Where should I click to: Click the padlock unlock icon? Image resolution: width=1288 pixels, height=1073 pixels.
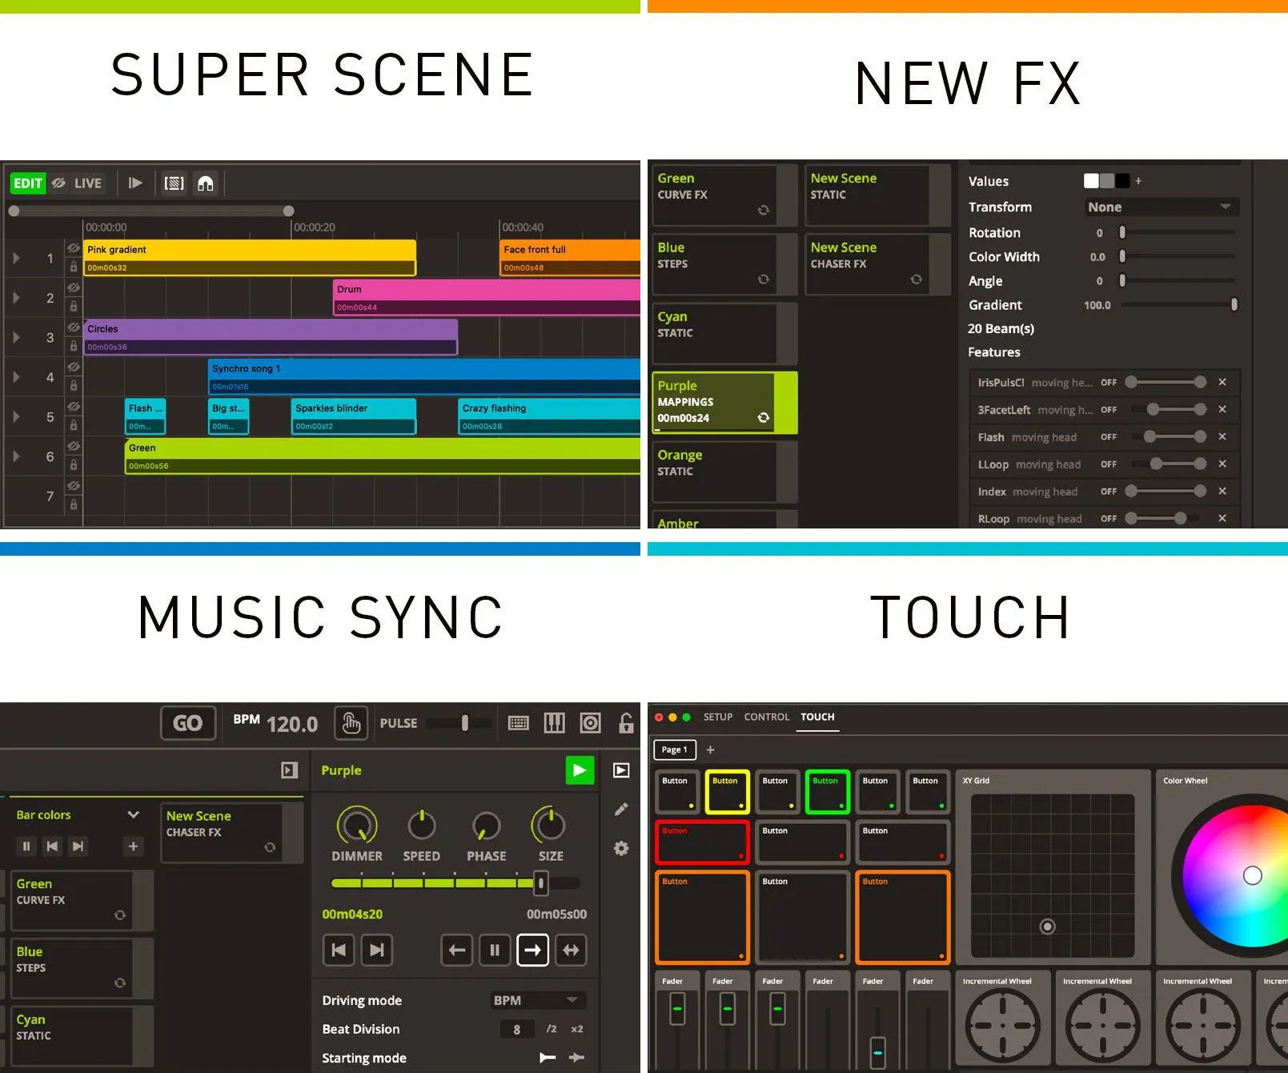click(626, 723)
